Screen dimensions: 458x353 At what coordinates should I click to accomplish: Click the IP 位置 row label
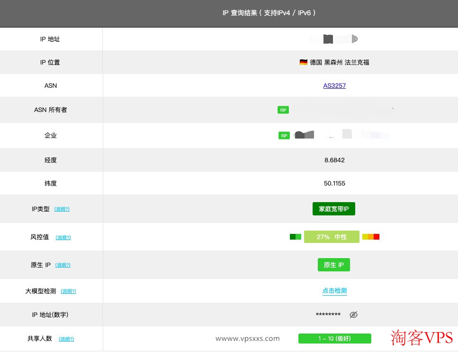[x=50, y=62]
